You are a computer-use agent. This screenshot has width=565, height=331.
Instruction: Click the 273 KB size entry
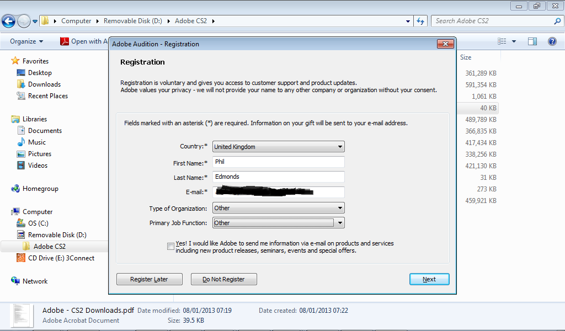[x=487, y=189]
